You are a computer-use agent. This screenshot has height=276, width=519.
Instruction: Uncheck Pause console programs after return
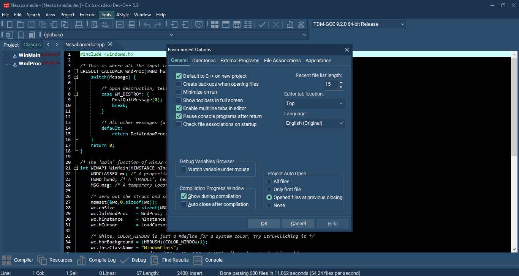(x=179, y=116)
